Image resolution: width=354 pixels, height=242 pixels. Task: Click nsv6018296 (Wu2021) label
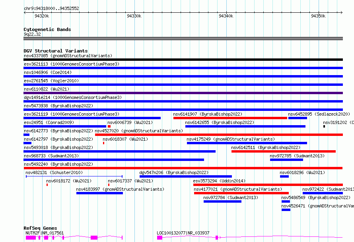tap(302, 172)
